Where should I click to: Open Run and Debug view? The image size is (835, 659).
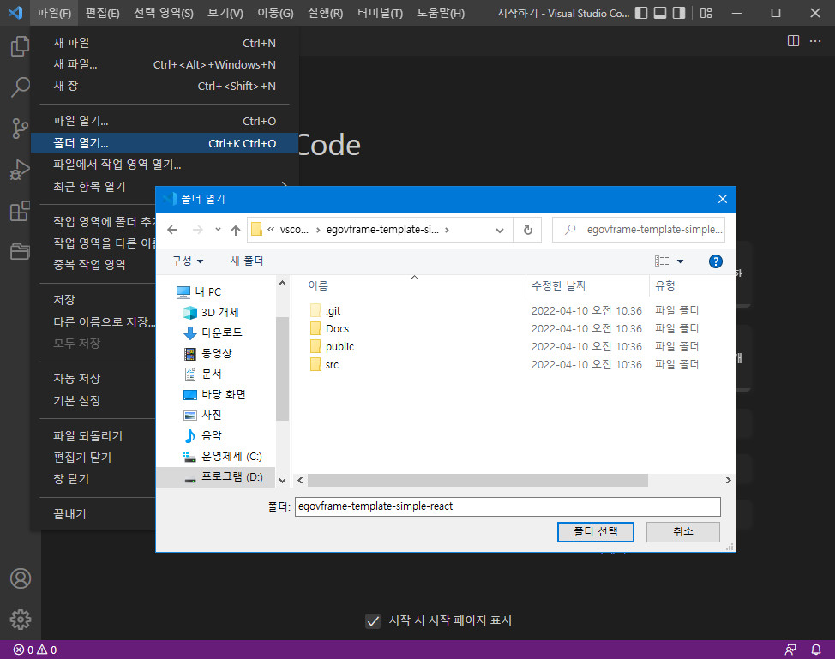(x=21, y=170)
